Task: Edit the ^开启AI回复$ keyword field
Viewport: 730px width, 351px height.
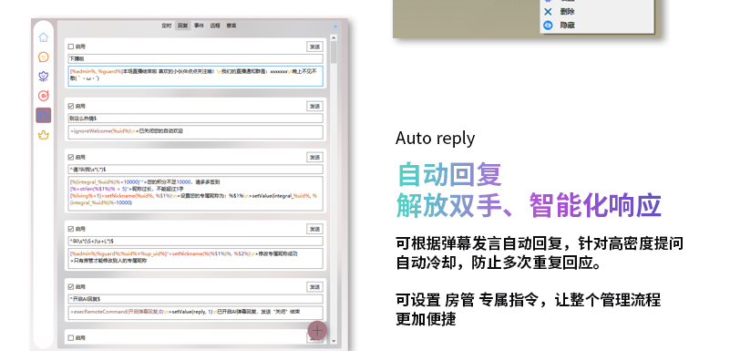Action: pyautogui.click(x=196, y=299)
